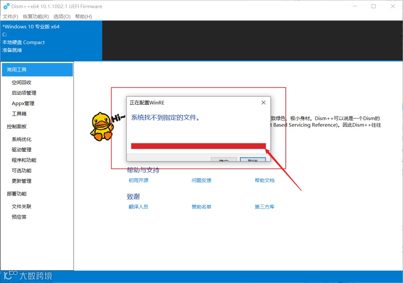Select 控制面板 sidebar category
The width and height of the screenshot is (403, 283).
pyautogui.click(x=17, y=126)
